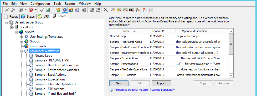Image resolution: width=257 pixels, height=96 pixels.
Task: Select Sample - Excel Actions tree item
Action: click(x=50, y=75)
